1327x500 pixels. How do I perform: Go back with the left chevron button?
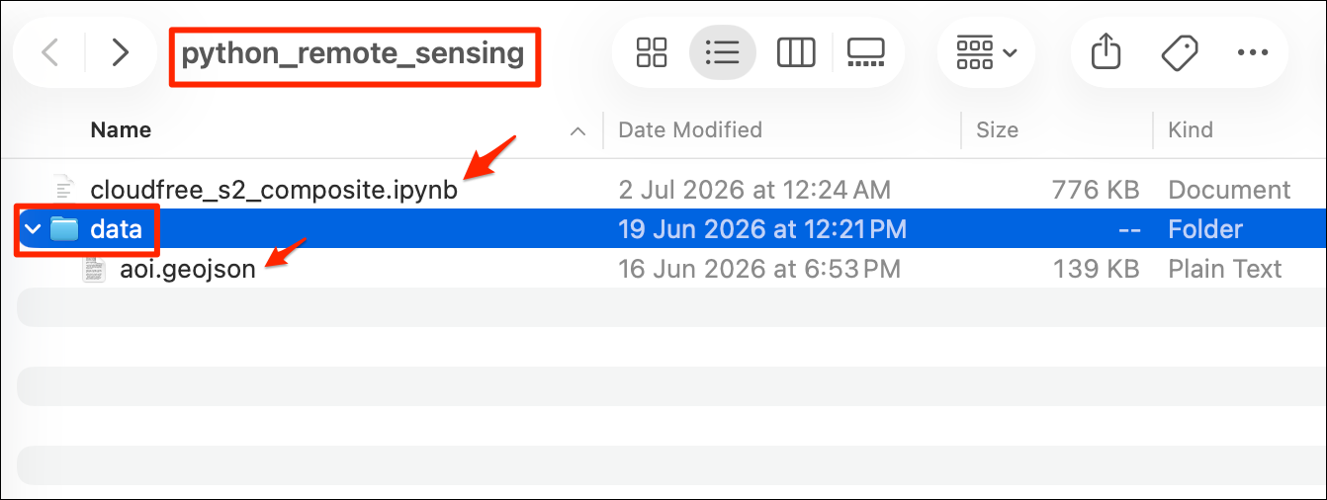tap(49, 52)
